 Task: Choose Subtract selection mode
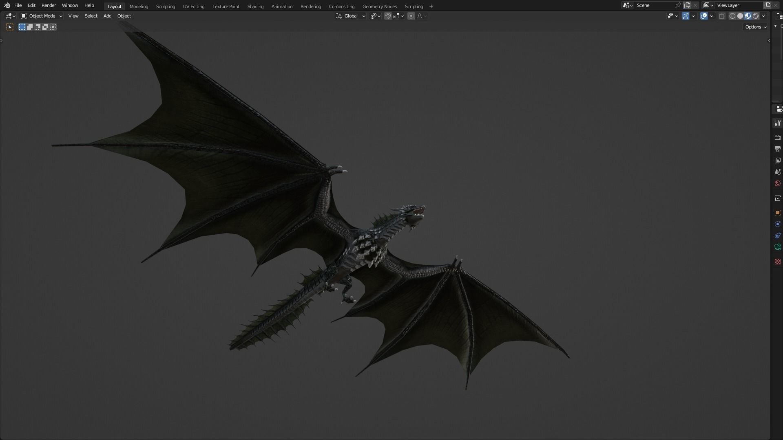(x=38, y=27)
